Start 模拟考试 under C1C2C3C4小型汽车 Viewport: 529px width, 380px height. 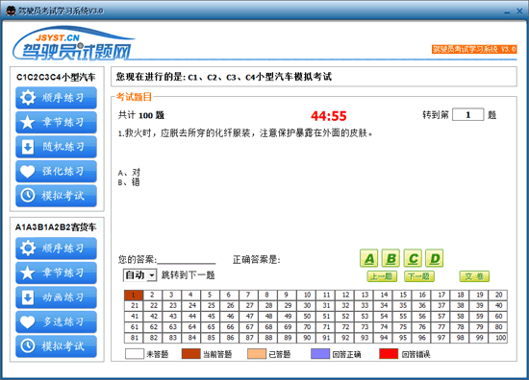(56, 196)
